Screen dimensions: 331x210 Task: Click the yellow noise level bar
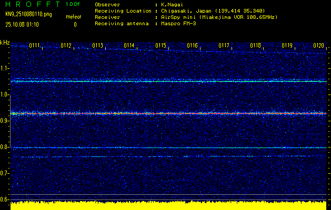tap(168, 205)
